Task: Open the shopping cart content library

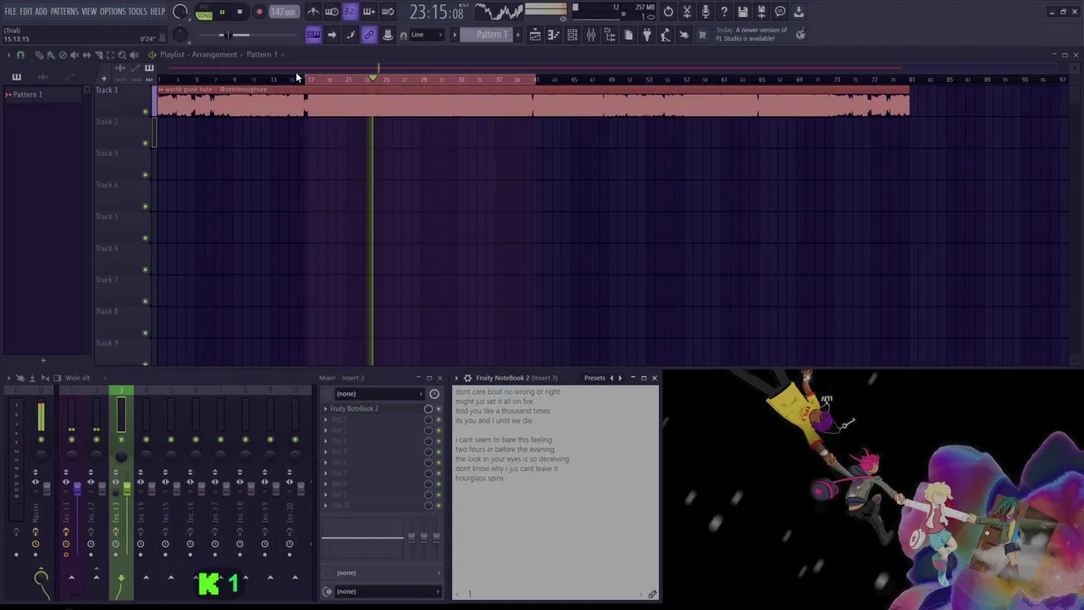Action: click(x=702, y=35)
